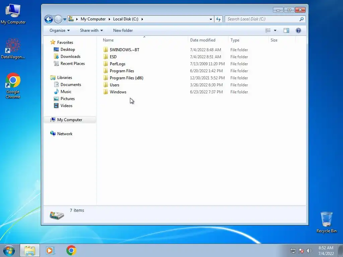Click the drive icon in details pane
Viewport: 343px width, 257px height.
(x=57, y=215)
